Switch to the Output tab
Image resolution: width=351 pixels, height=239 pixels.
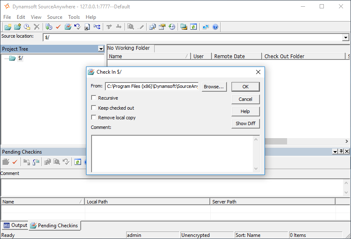click(x=15, y=225)
